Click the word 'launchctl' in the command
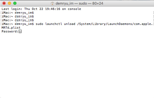This screenshot has height=98, width=154. tap(53, 24)
